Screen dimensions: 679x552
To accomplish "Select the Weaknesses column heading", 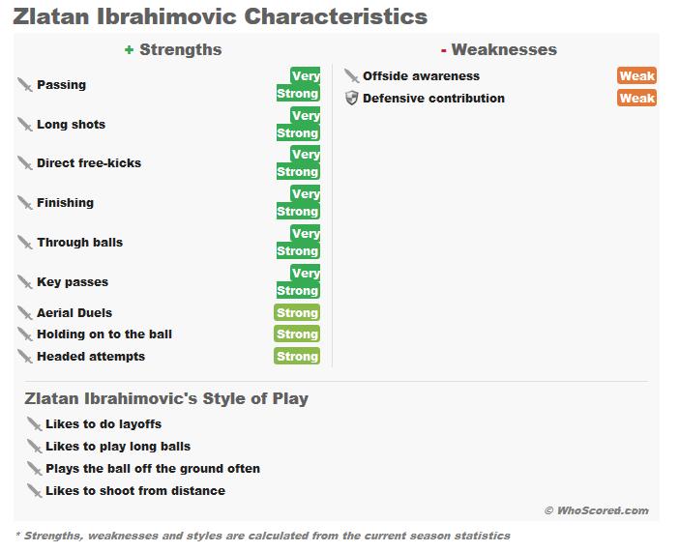I will pyautogui.click(x=503, y=49).
